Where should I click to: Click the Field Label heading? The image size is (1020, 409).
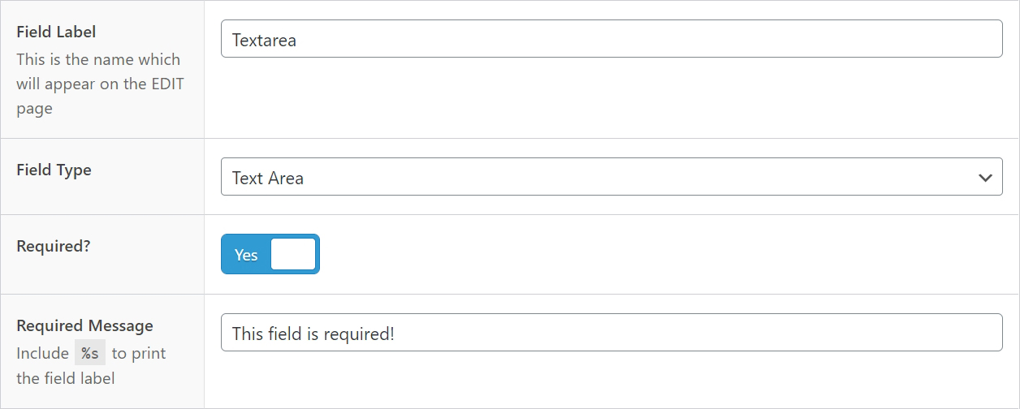56,32
